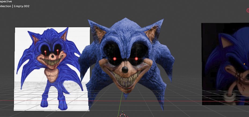The height and width of the screenshot is (117, 249).
Task: Click the left glowing red eye on model
Action: coord(115,59)
